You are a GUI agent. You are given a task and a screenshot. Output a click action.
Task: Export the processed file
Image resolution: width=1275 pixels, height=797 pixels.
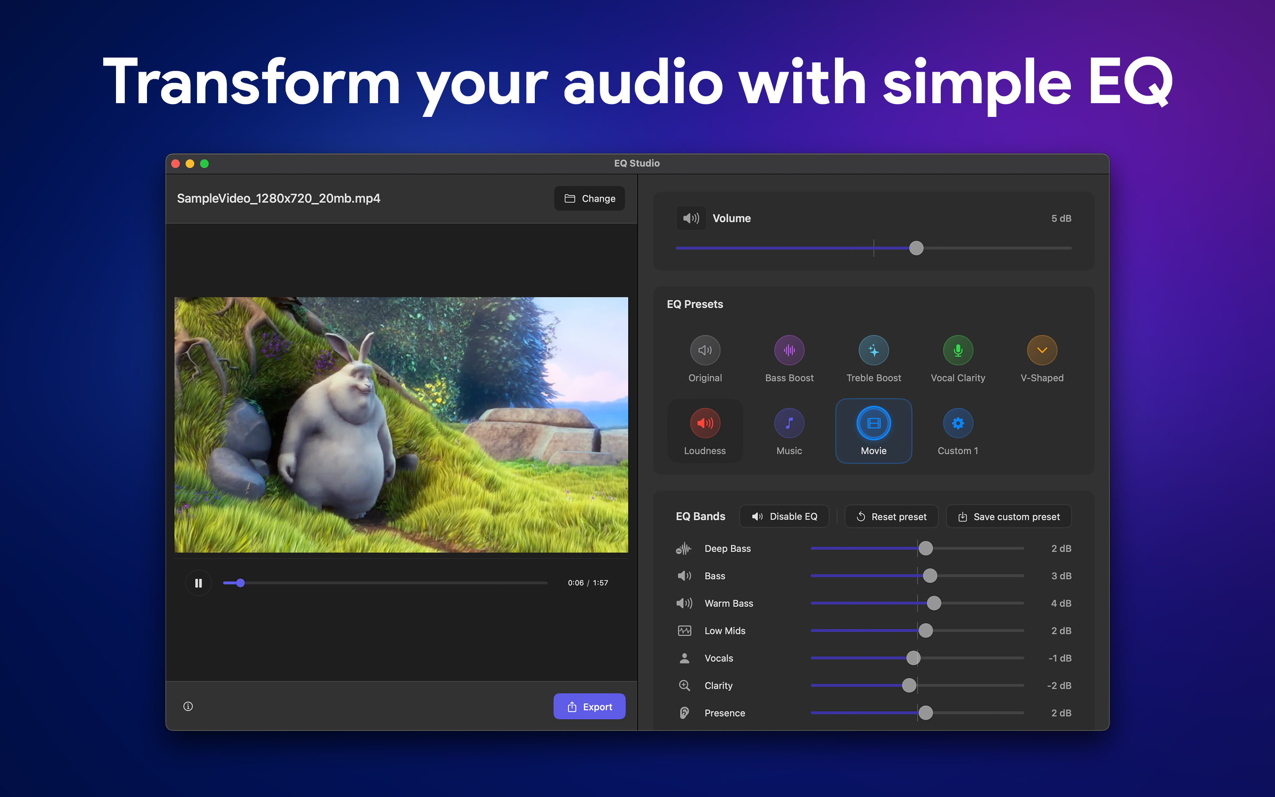click(x=590, y=706)
